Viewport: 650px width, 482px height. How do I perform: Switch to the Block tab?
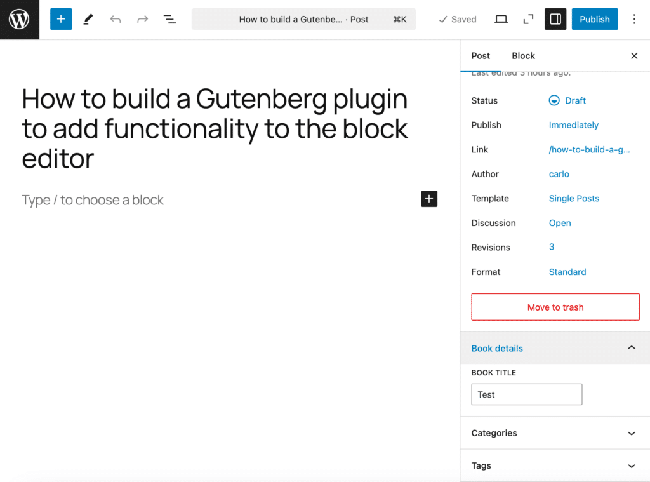pos(523,56)
